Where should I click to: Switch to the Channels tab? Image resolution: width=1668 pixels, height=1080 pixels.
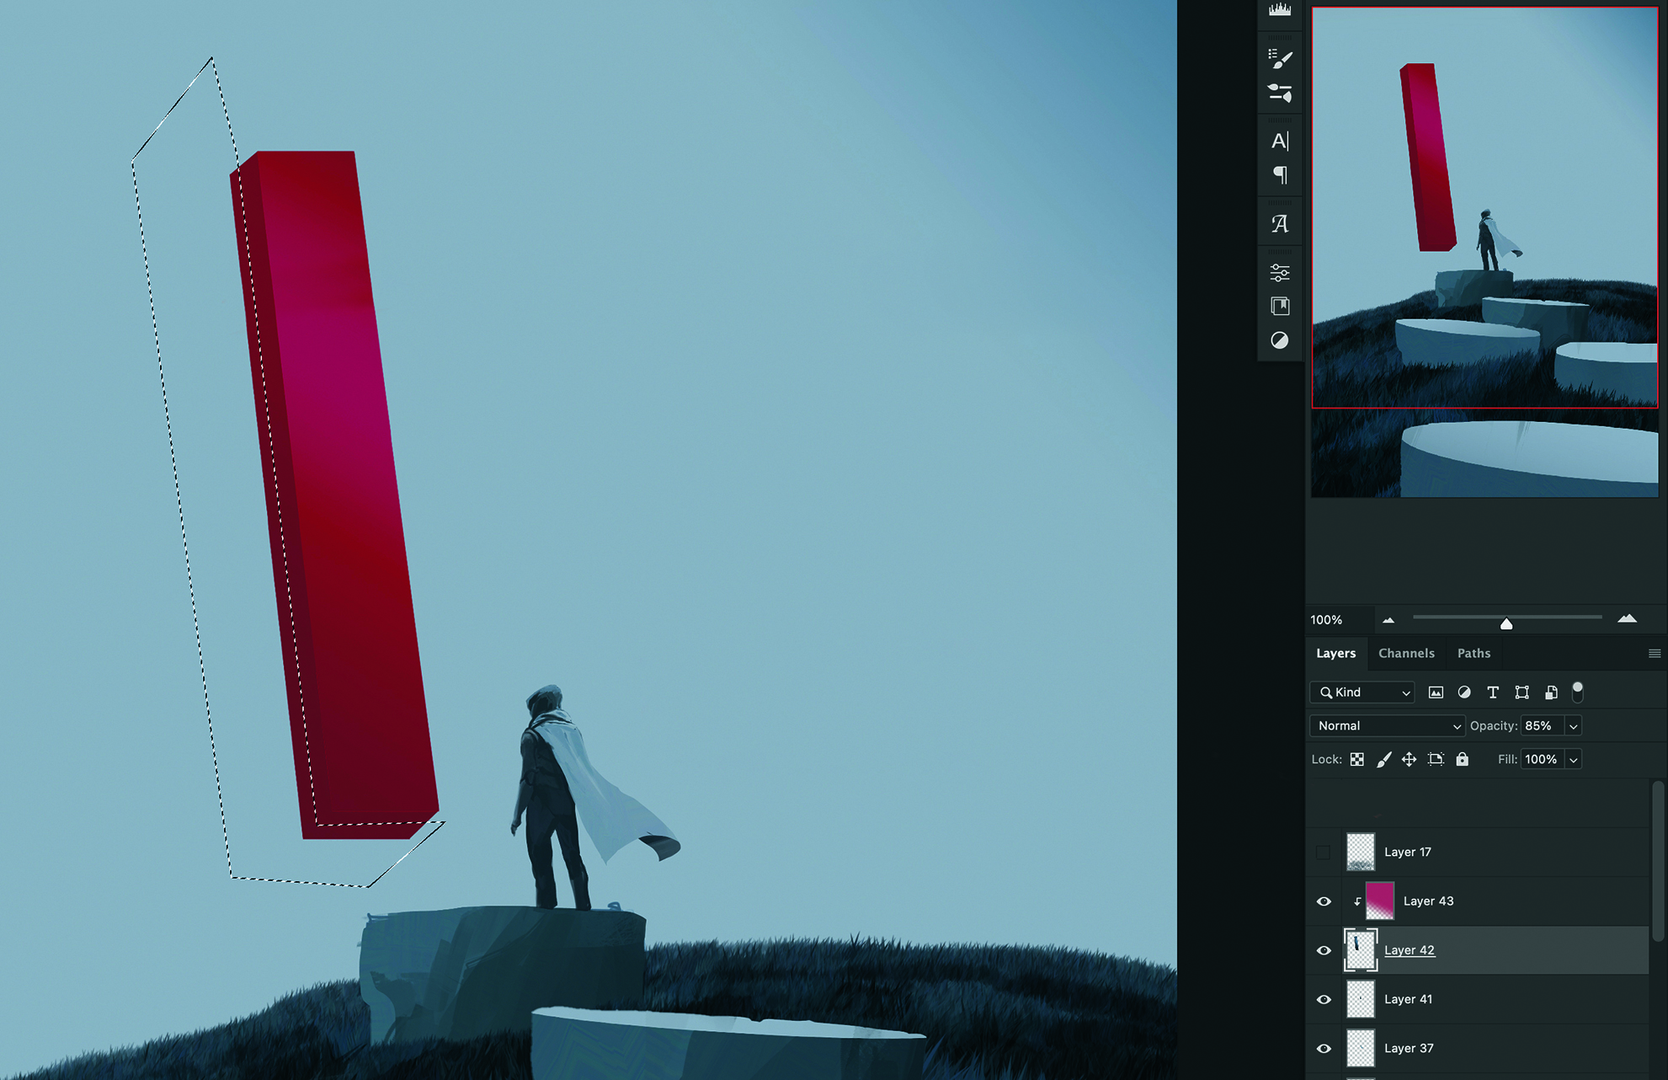pos(1406,654)
